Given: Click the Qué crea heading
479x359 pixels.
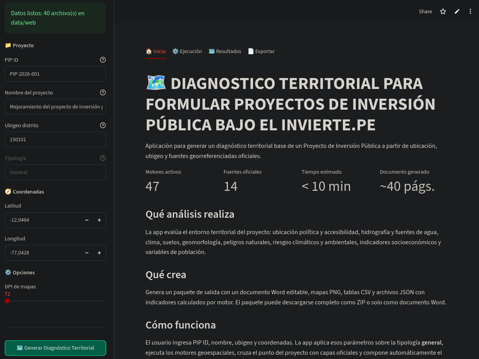Looking at the screenshot, I should tap(166, 275).
